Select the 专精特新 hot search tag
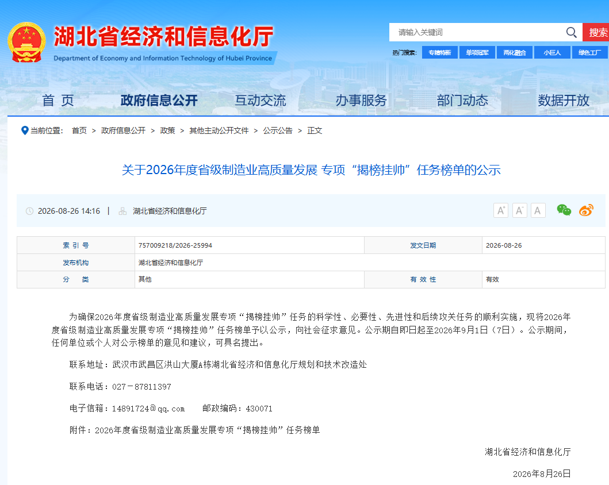The width and height of the screenshot is (609, 485). [440, 52]
